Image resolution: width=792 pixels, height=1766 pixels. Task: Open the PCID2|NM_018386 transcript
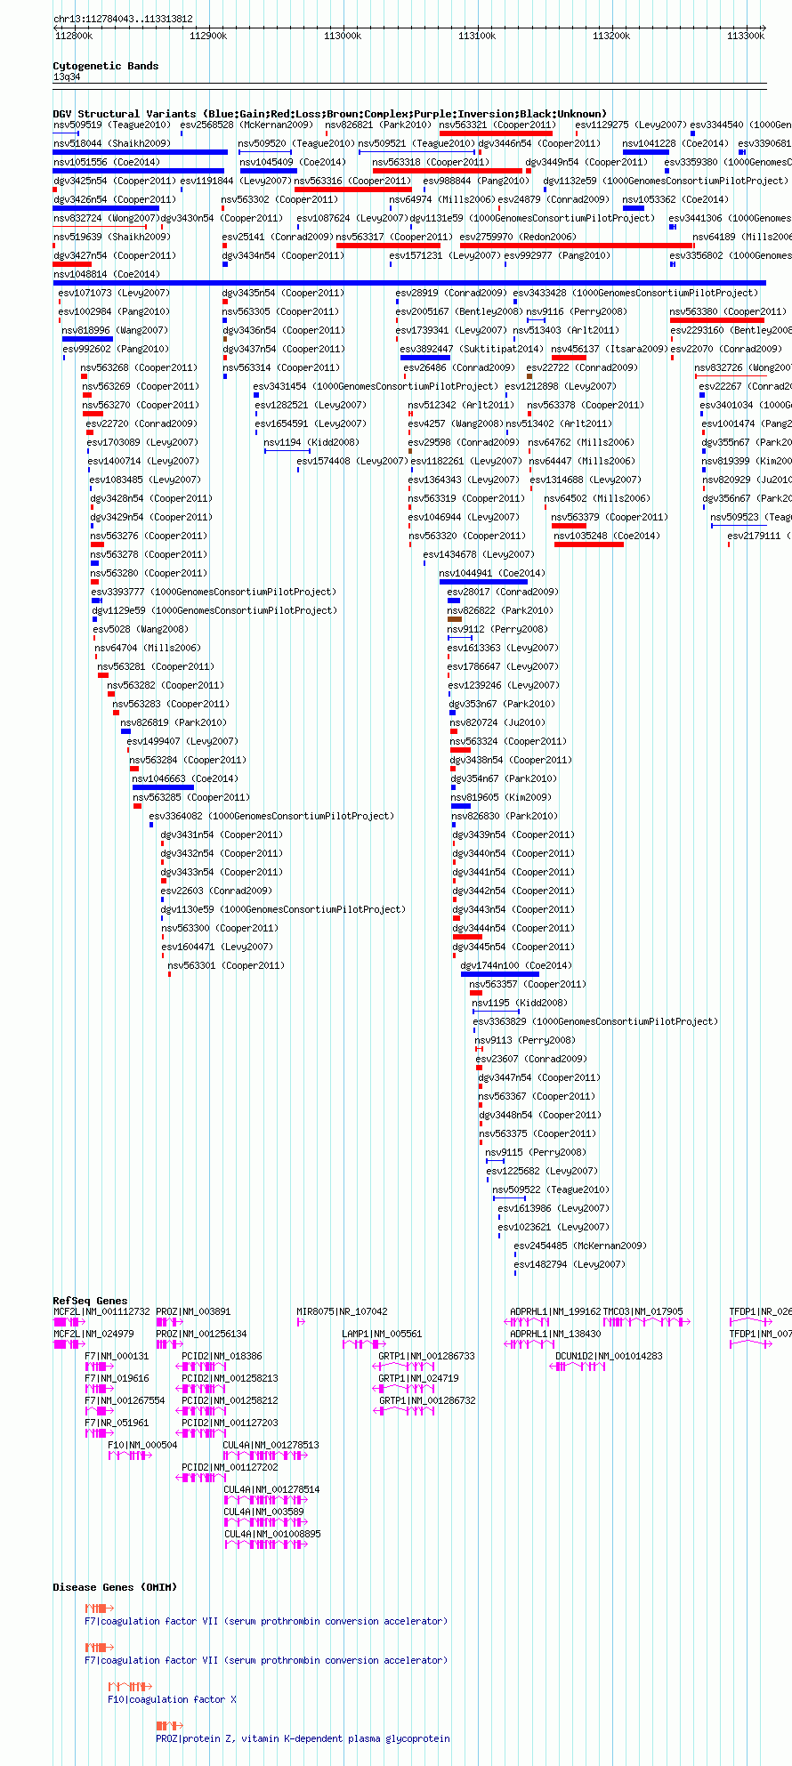click(x=222, y=1356)
